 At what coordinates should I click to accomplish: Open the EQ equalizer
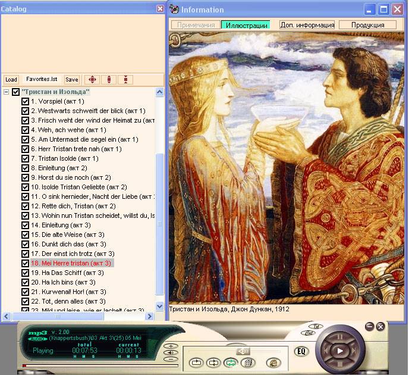tap(301, 351)
